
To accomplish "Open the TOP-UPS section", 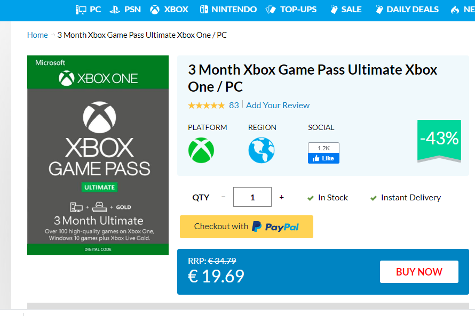I will pos(291,10).
